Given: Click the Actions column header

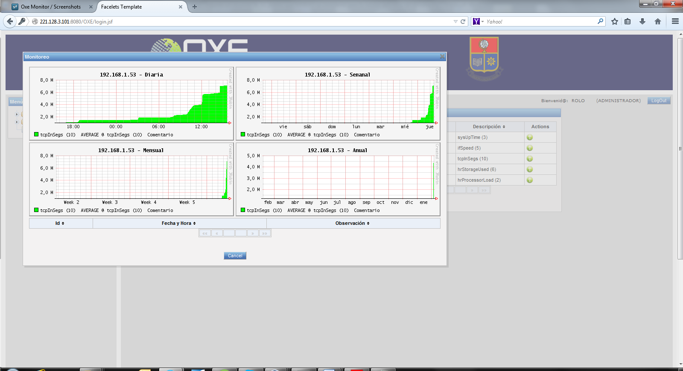Looking at the screenshot, I should pos(540,127).
